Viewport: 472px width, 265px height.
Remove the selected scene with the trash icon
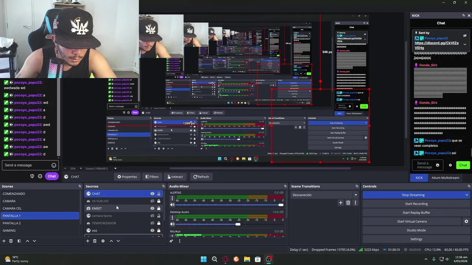click(x=11, y=241)
